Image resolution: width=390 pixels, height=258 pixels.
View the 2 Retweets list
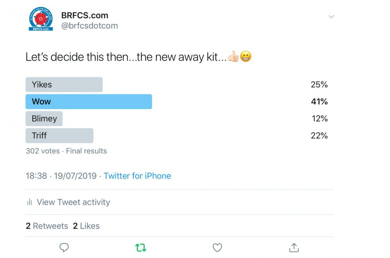pyautogui.click(x=47, y=226)
